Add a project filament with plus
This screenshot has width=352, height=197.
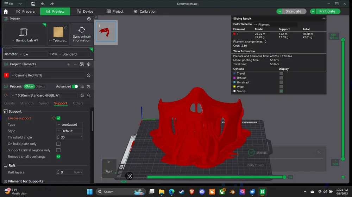pos(69,64)
